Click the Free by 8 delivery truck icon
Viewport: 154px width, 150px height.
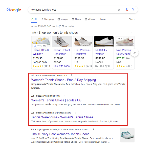coord(97,66)
